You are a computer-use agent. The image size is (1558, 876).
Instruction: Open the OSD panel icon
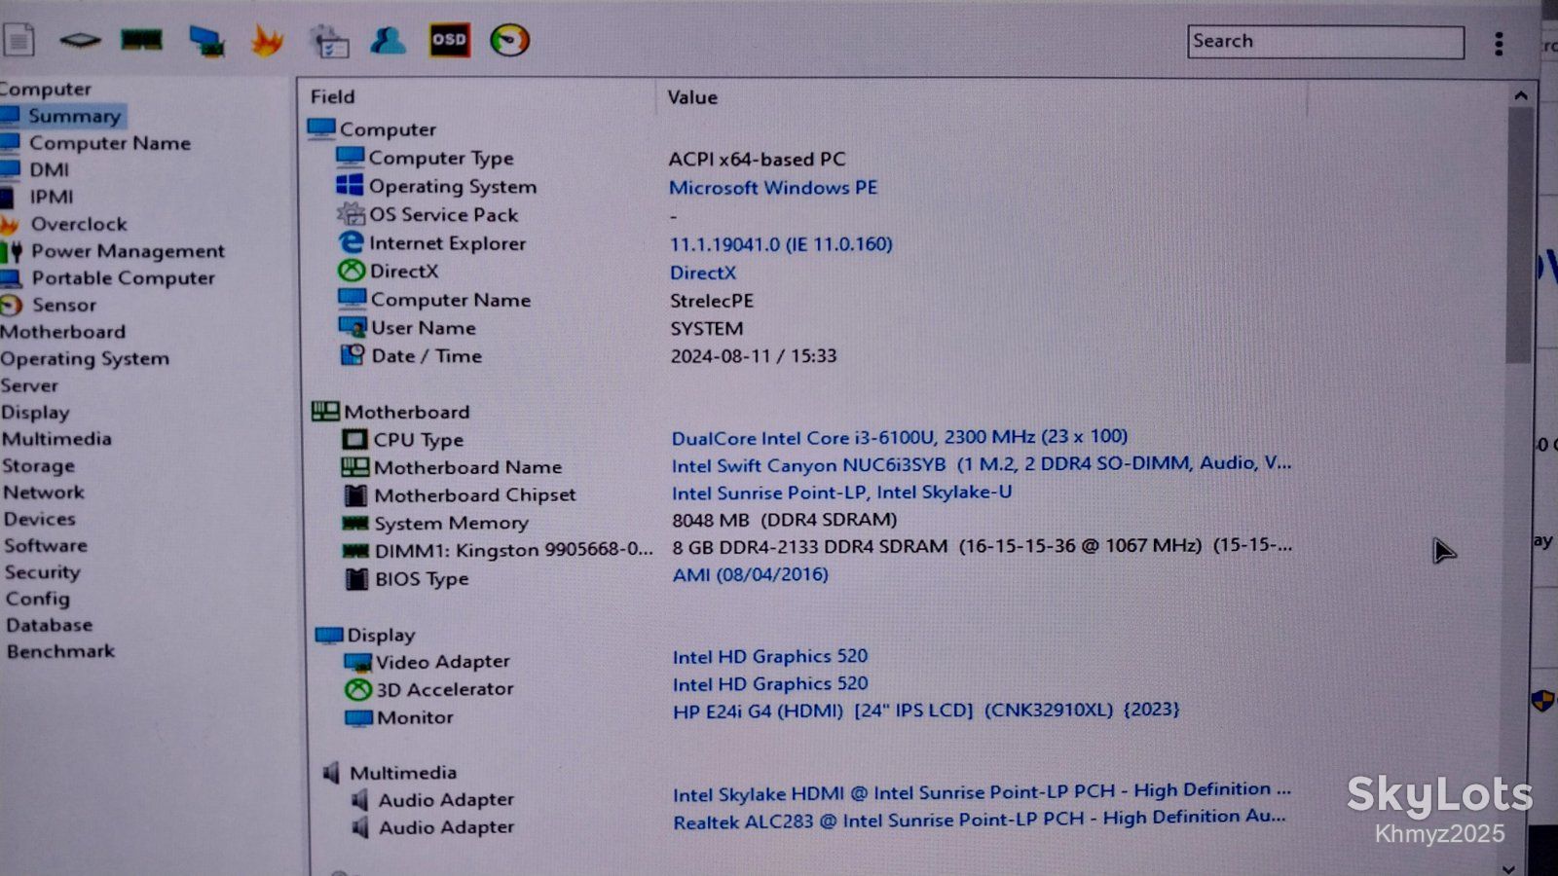[x=449, y=40]
